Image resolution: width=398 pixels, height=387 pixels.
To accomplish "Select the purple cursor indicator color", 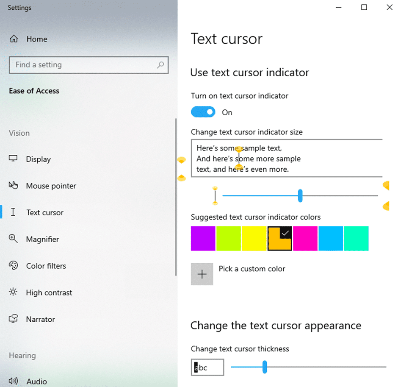I will pyautogui.click(x=203, y=239).
